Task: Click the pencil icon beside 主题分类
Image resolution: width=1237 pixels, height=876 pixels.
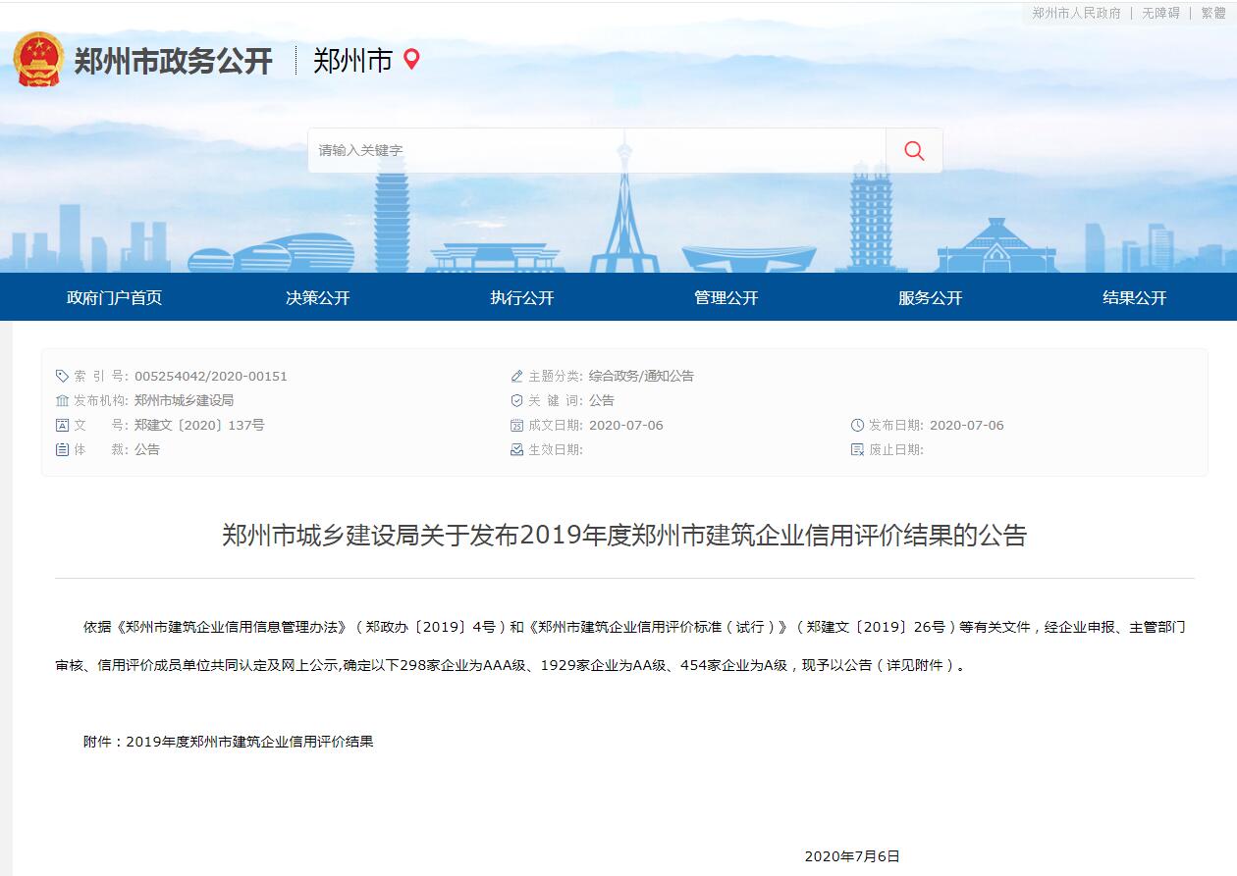Action: (517, 376)
